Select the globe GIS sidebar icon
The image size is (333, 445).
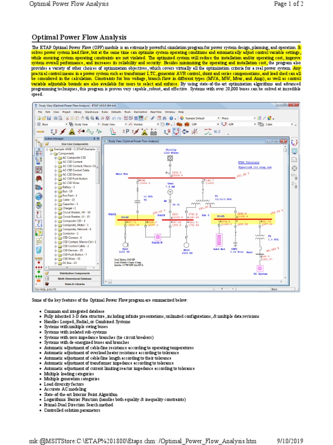(39, 196)
